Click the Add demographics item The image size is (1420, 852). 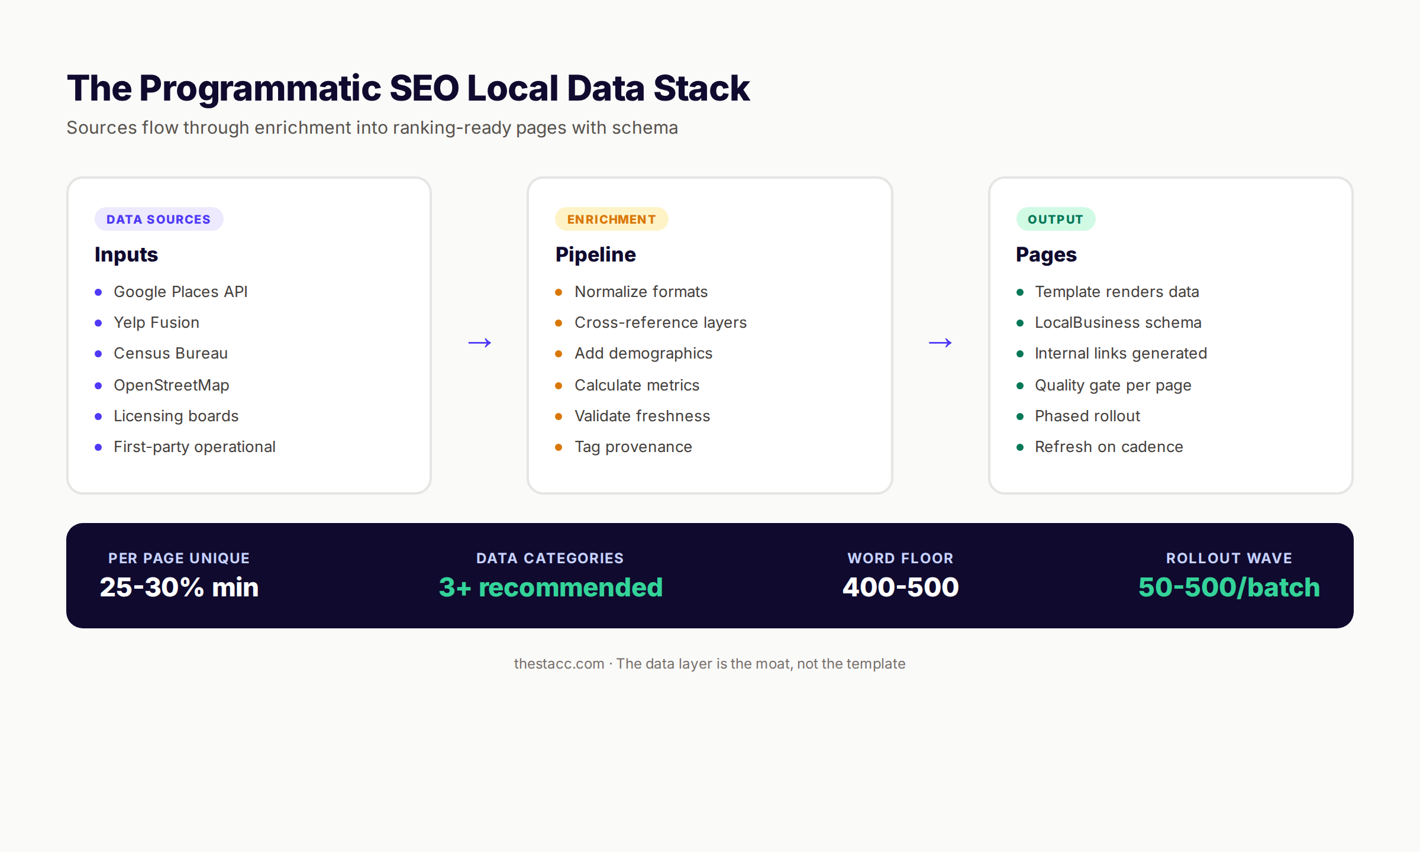643,353
